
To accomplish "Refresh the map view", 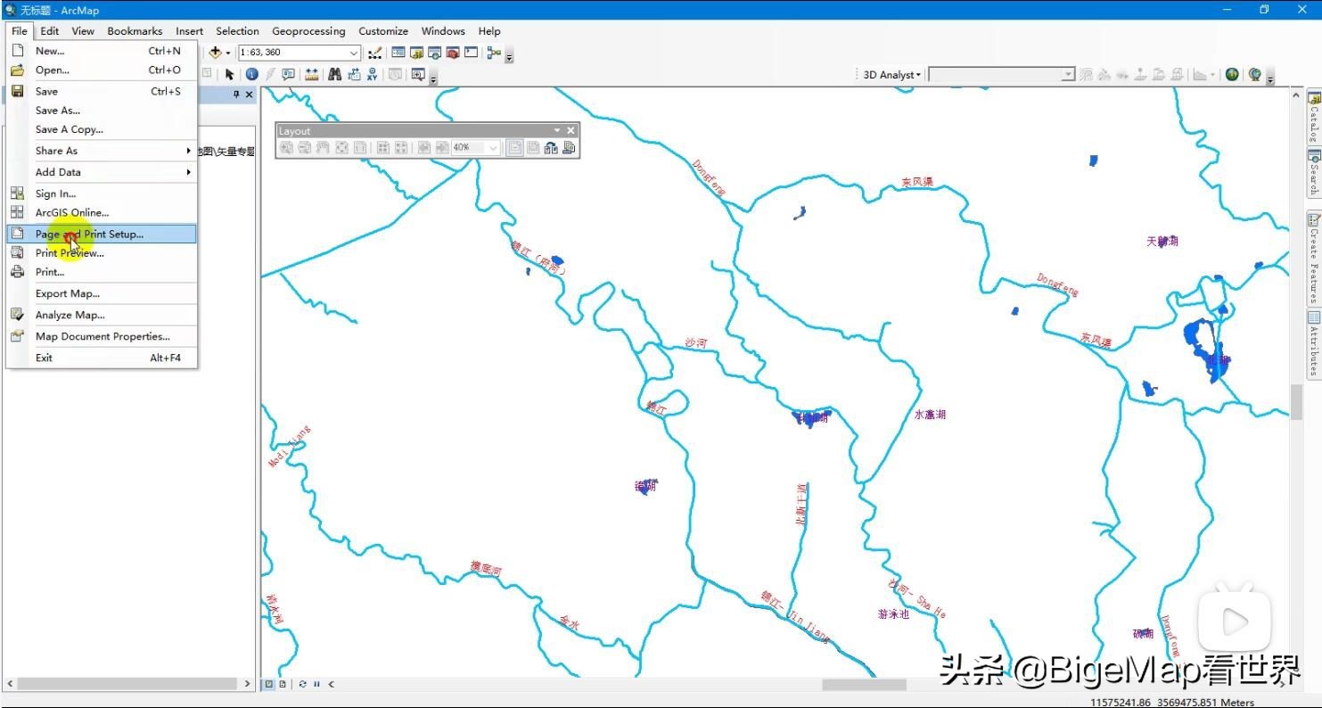I will (302, 684).
